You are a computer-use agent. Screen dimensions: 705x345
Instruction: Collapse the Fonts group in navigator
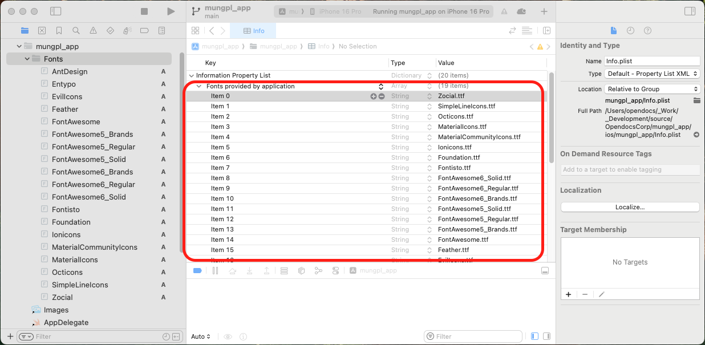tap(27, 59)
